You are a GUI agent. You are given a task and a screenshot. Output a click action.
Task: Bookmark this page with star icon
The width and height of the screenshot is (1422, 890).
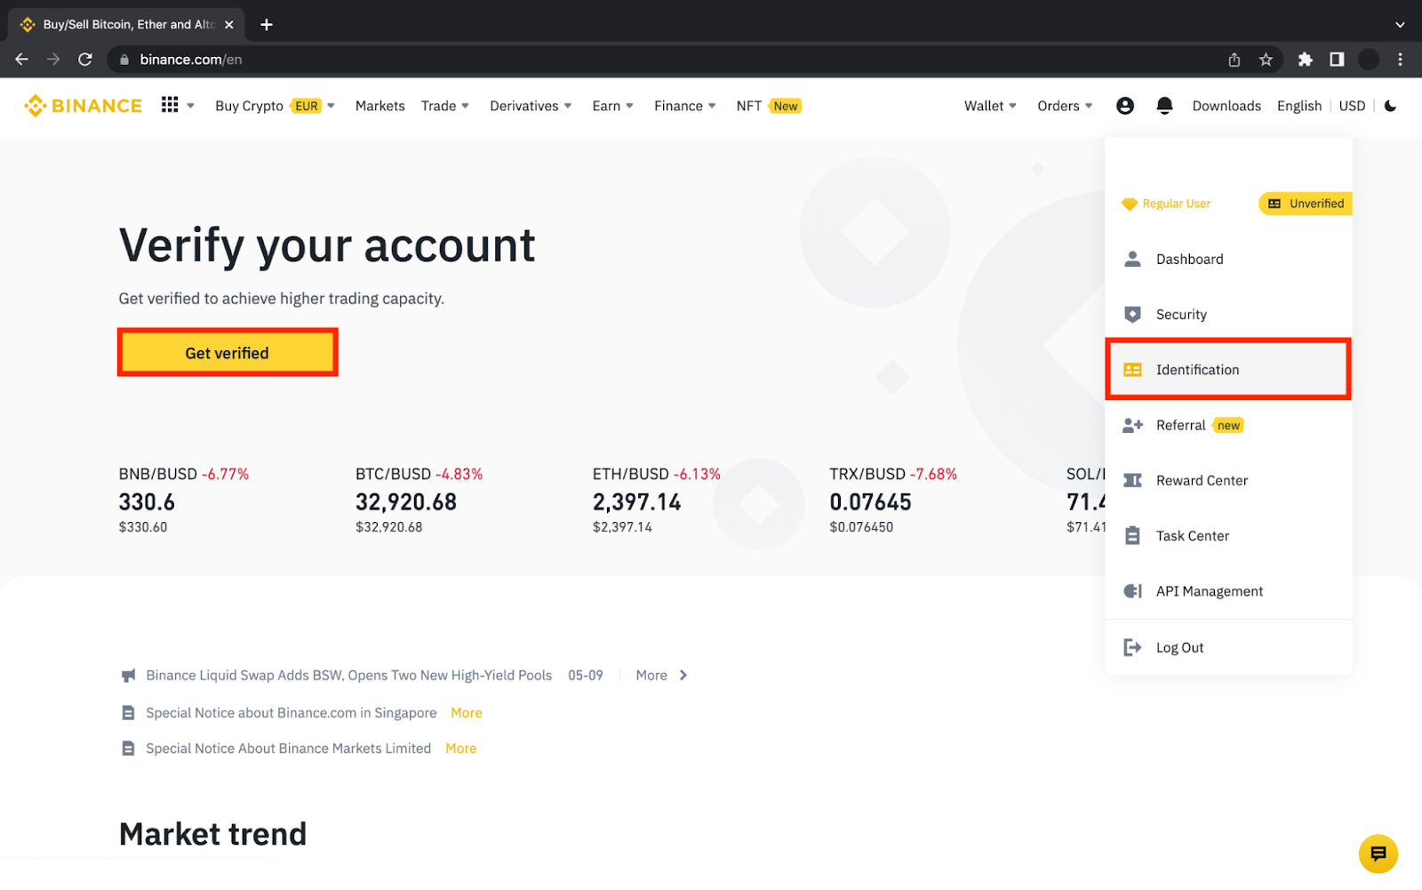pos(1266,60)
